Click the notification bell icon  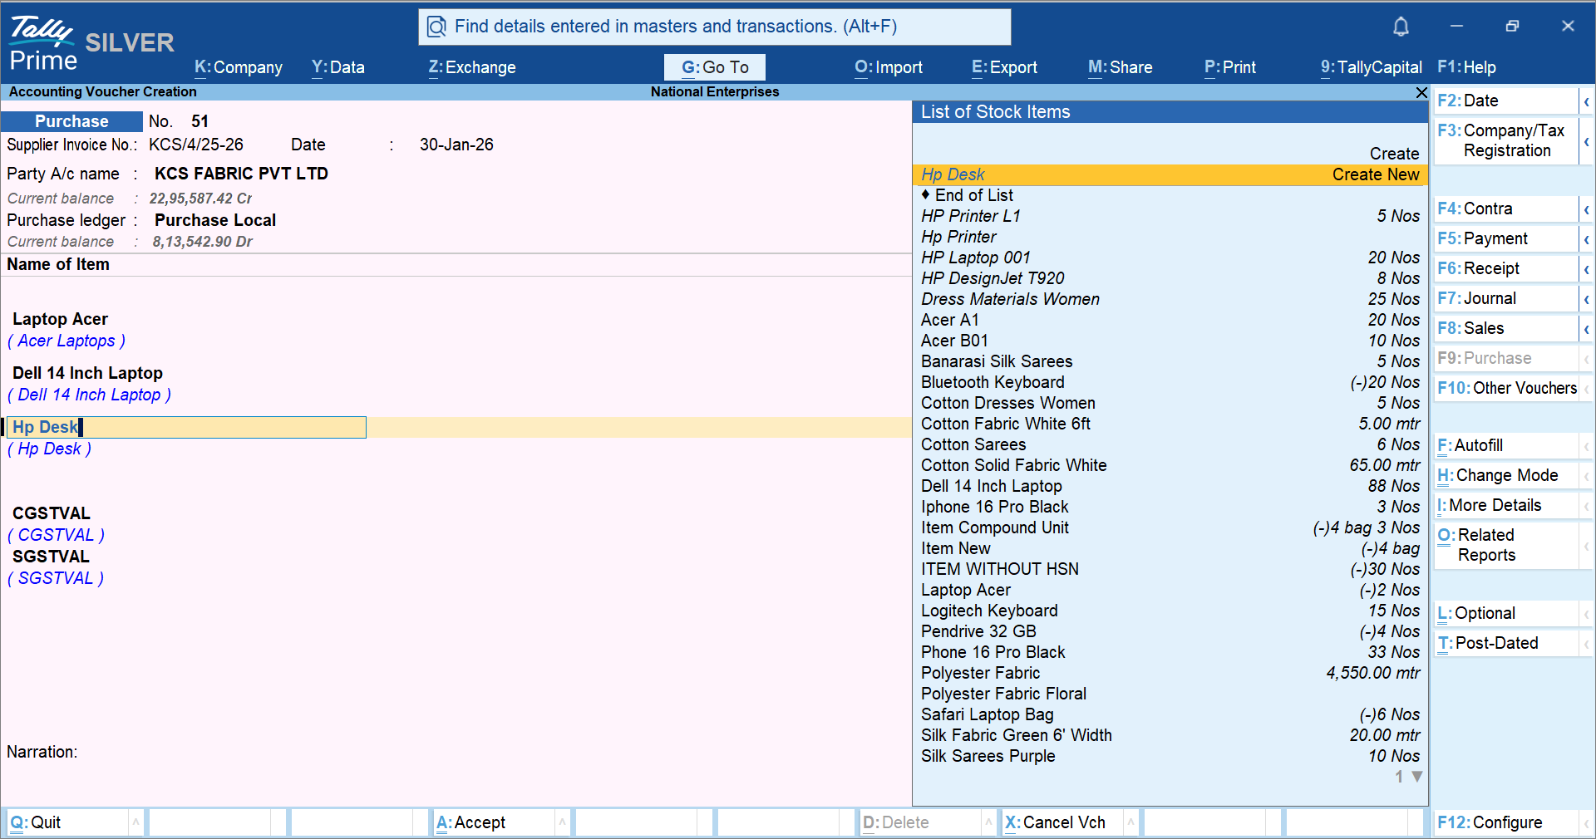click(x=1401, y=27)
